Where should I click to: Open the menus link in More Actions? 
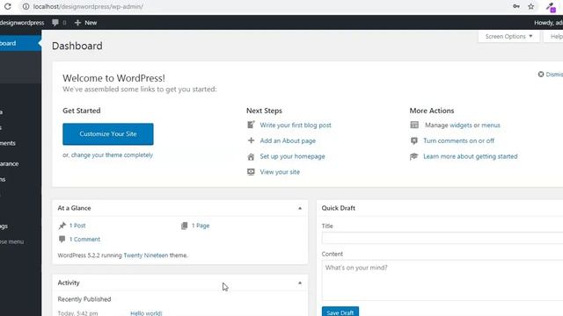491,125
